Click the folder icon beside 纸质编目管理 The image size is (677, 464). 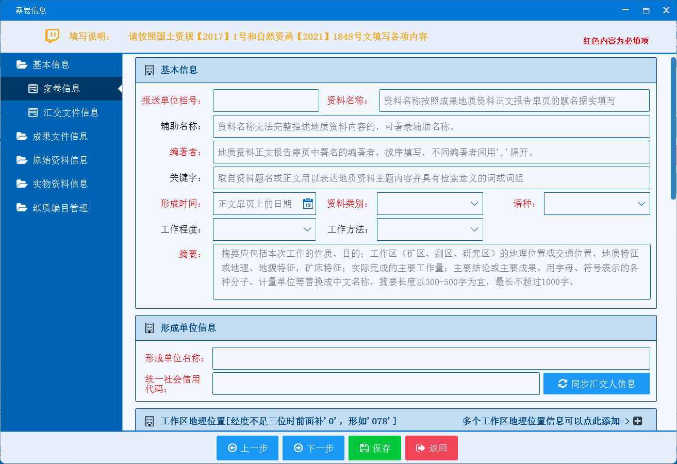(22, 208)
